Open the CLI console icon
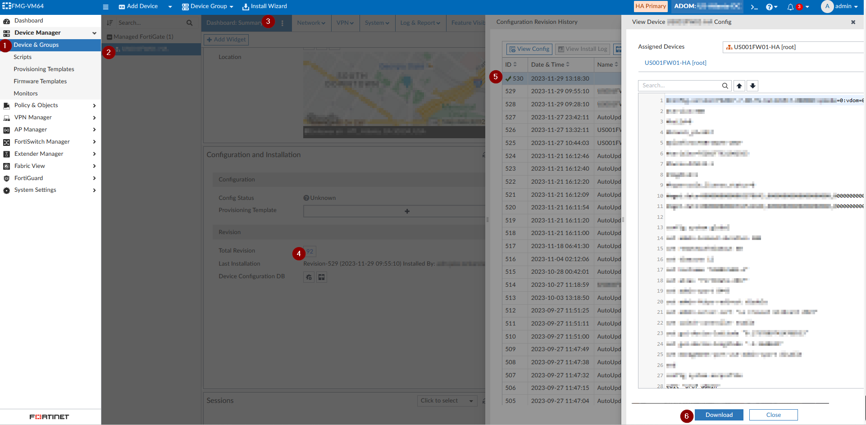This screenshot has height=425, width=866. tap(754, 7)
